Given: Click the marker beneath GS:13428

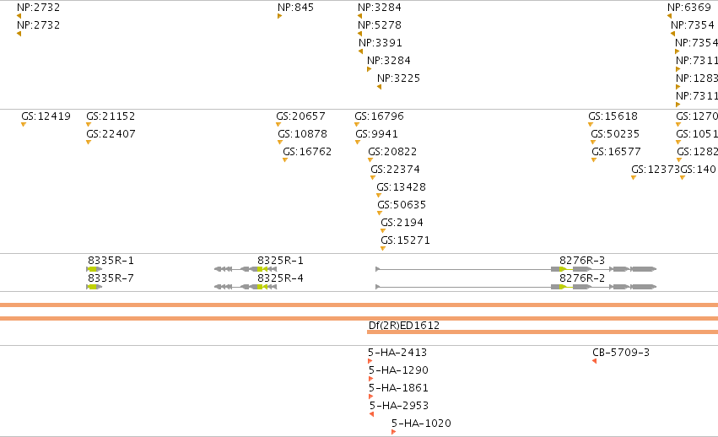Looking at the screenshot, I should pos(379,196).
